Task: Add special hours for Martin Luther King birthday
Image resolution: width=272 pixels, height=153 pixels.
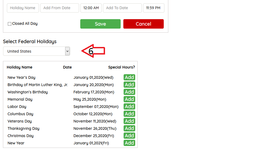Action: point(129,85)
